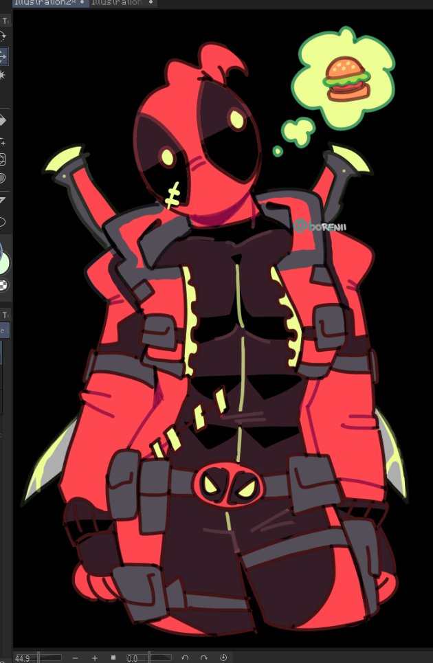Image resolution: width=433 pixels, height=663 pixels.
Task: Click the rotation angle slider showing 0.0
Action: [149, 658]
